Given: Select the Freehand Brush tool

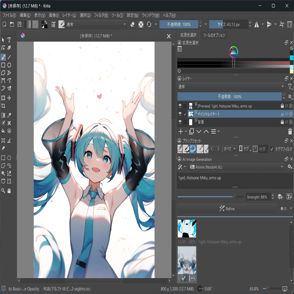Looking at the screenshot, I should (x=3, y=57).
